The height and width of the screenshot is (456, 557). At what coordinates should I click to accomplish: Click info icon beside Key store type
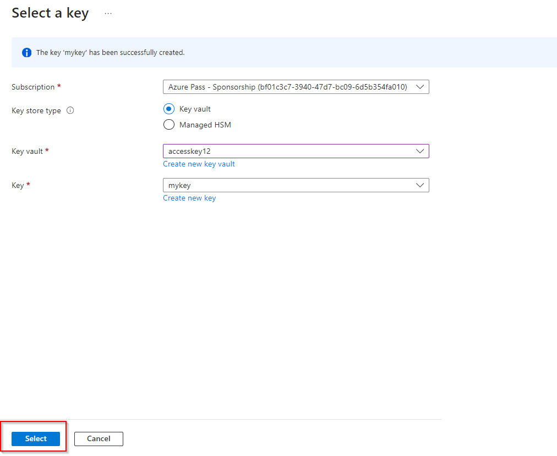(70, 110)
